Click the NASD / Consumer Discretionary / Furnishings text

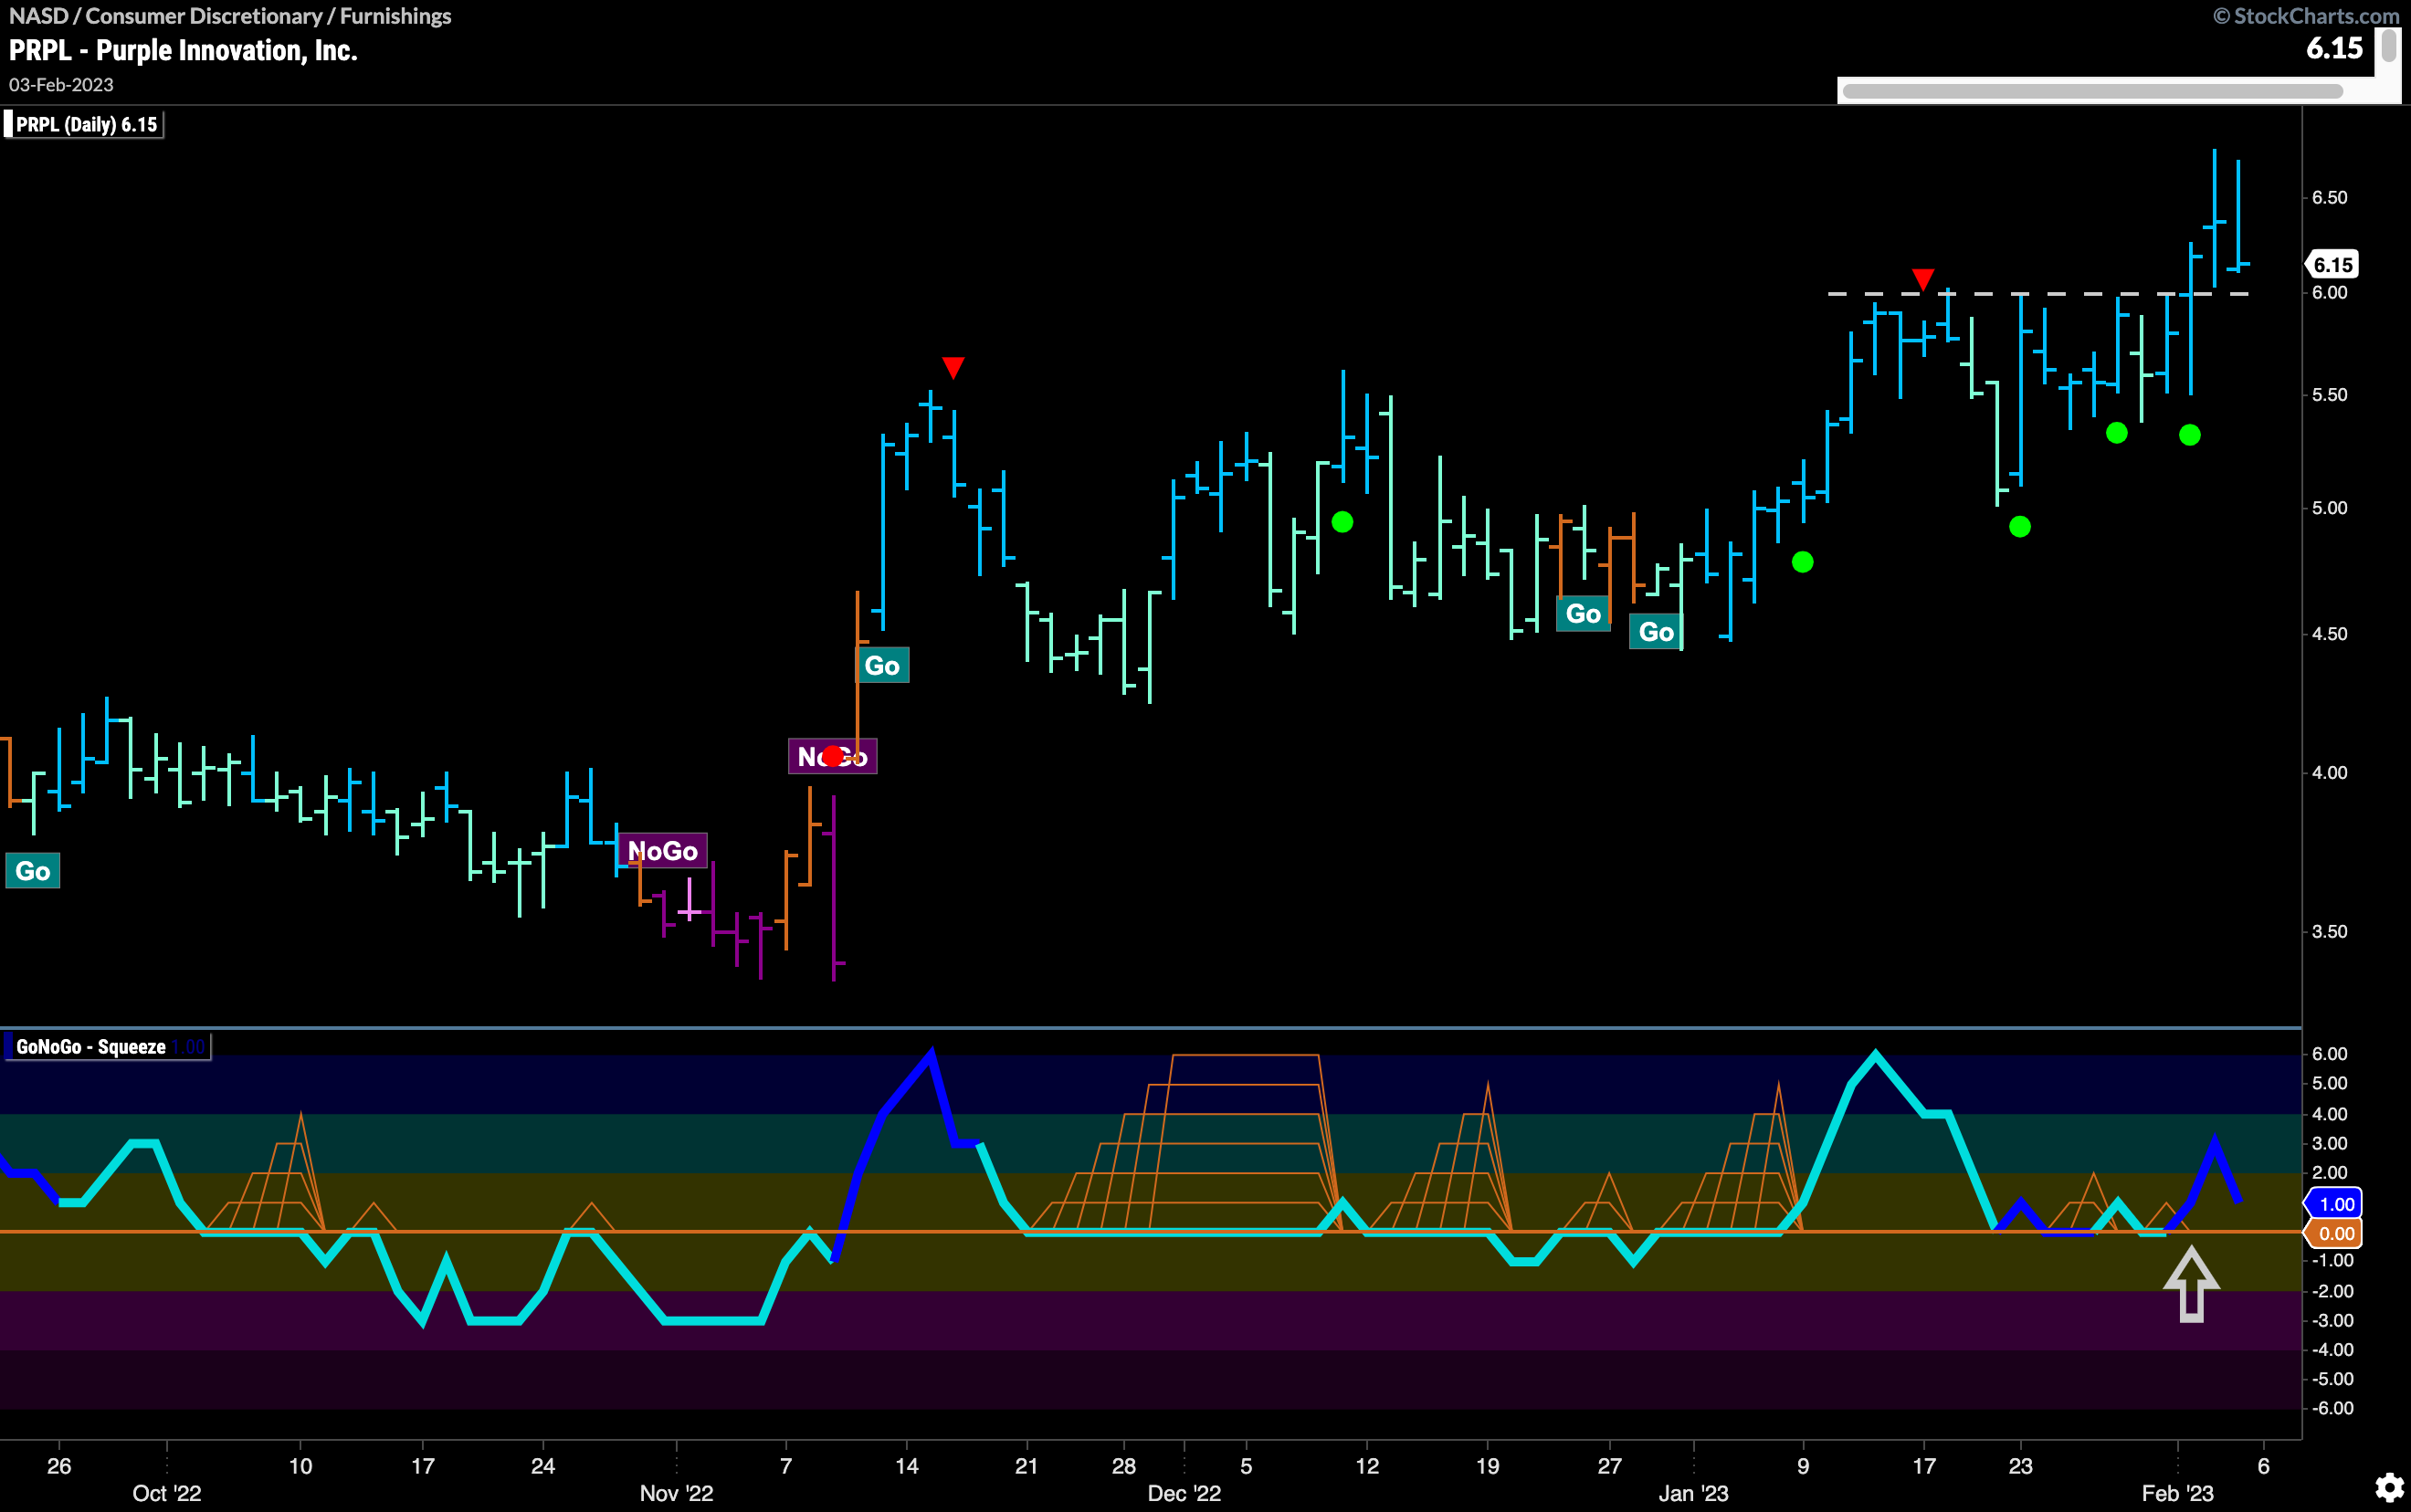pyautogui.click(x=230, y=16)
